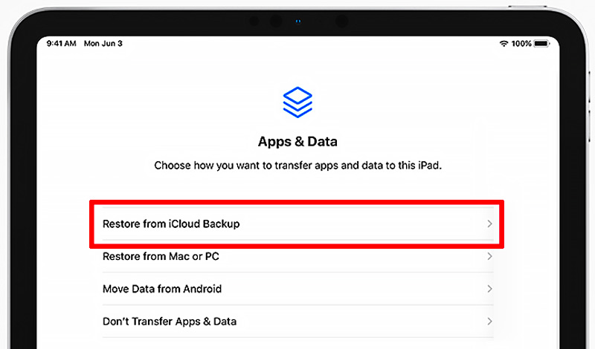
Task: Click the stacked layers Apps & Data icon
Action: pyautogui.click(x=297, y=102)
